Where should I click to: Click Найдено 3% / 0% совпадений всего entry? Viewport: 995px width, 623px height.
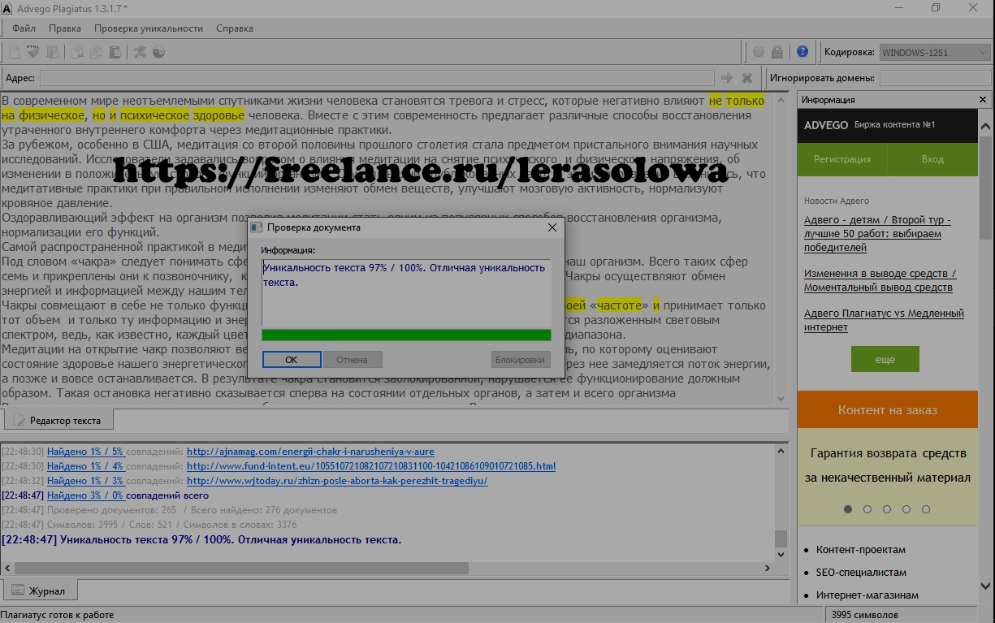(128, 495)
